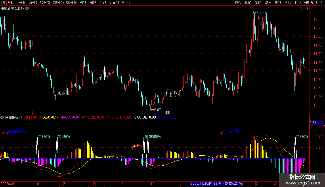Select the 5分钟 period
The width and height of the screenshot is (325, 187).
[33, 3]
